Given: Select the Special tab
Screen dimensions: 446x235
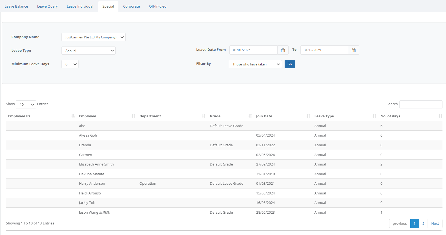Looking at the screenshot, I should [108, 6].
